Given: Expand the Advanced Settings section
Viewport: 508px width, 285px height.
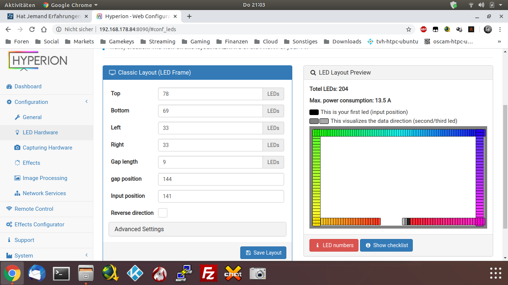Looking at the screenshot, I should [197, 229].
